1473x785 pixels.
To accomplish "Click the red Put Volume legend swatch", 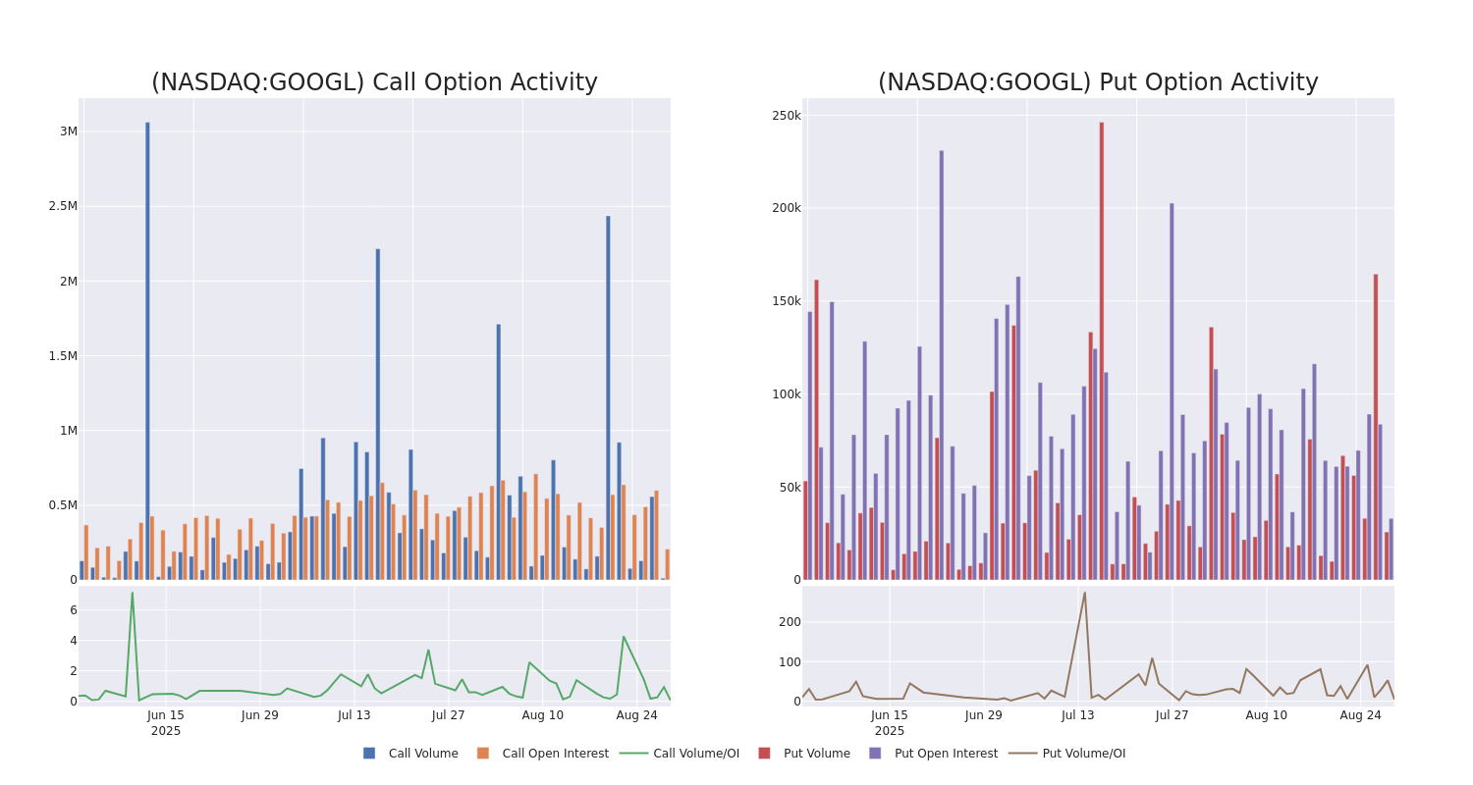I will pos(764,754).
